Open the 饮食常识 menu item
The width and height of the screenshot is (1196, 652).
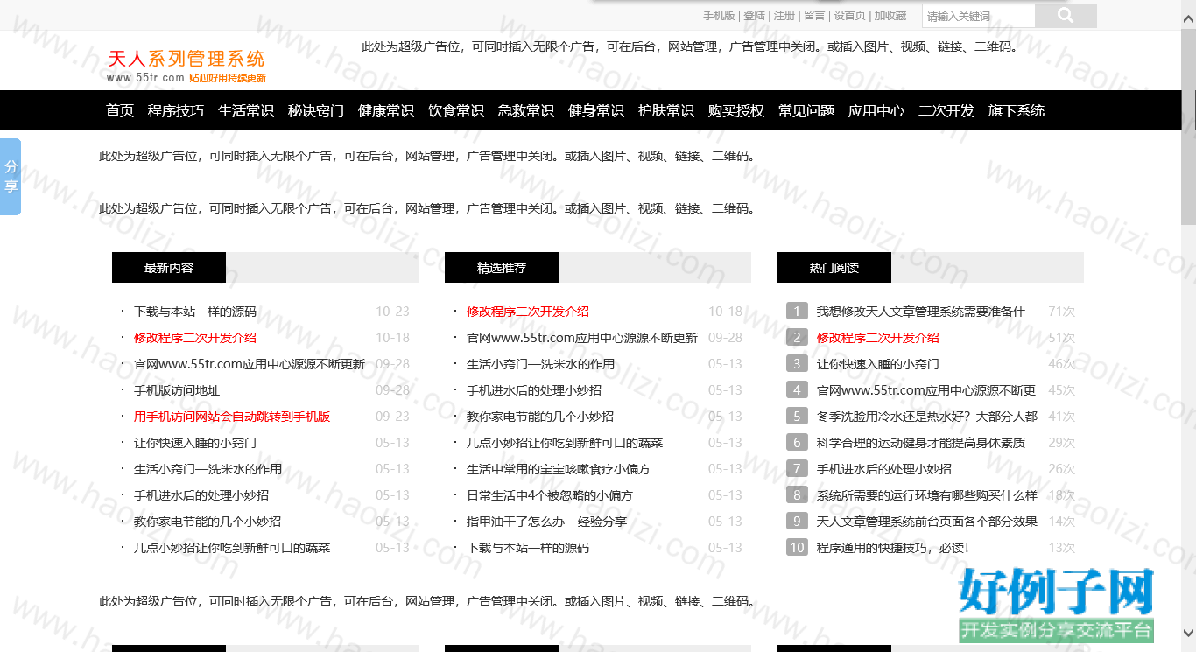pos(456,110)
